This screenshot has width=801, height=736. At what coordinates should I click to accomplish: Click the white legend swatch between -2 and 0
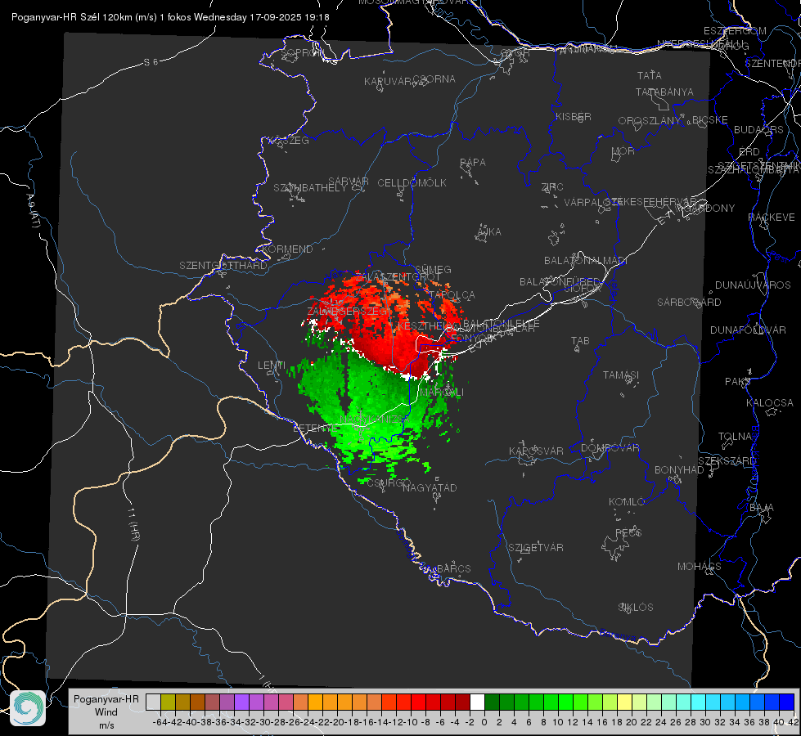pyautogui.click(x=477, y=702)
